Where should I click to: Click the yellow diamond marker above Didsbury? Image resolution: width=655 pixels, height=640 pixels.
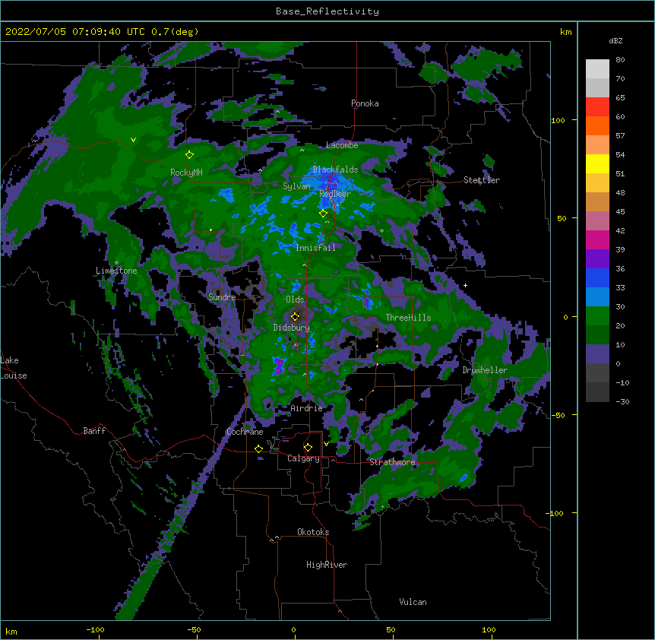pyautogui.click(x=296, y=316)
